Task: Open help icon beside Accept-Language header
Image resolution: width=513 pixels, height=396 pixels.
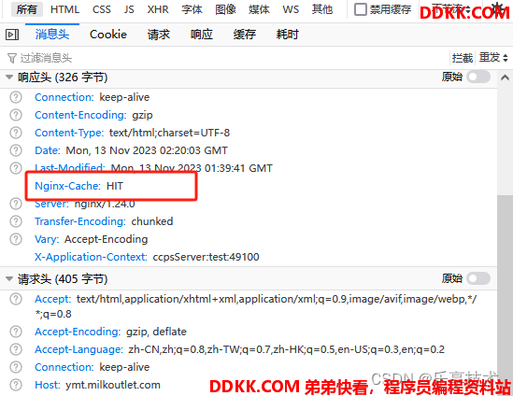Action: pyautogui.click(x=16, y=349)
